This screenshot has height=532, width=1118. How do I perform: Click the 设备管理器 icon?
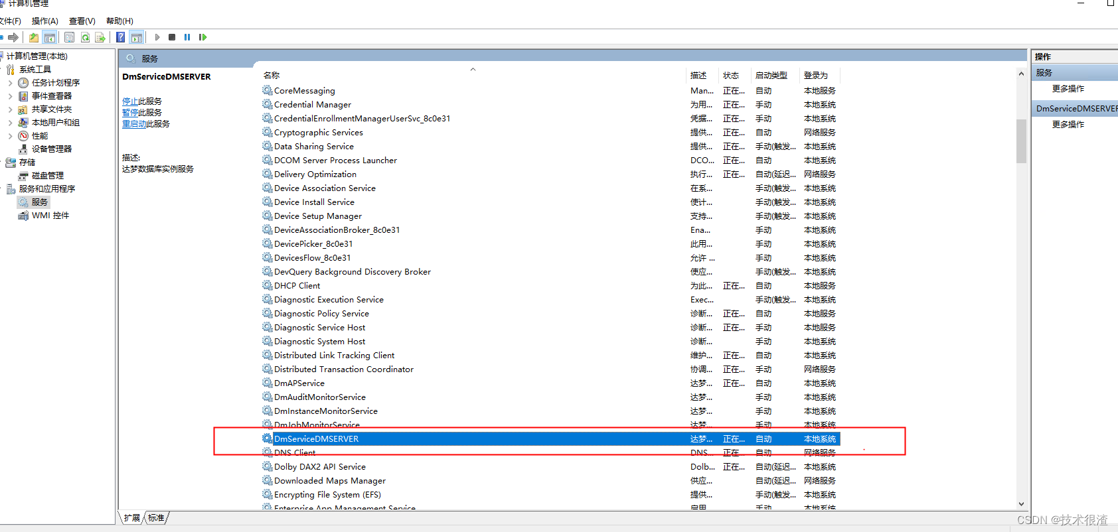tap(23, 149)
